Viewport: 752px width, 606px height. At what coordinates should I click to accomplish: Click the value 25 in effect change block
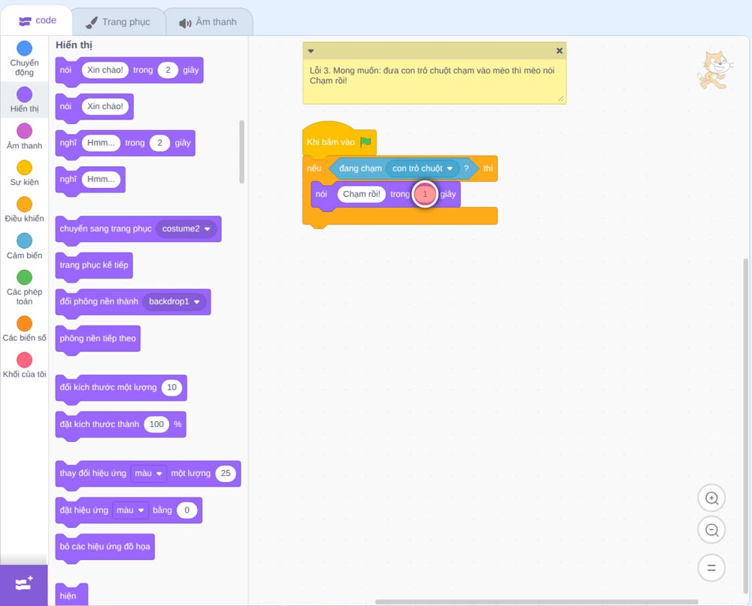coord(226,474)
